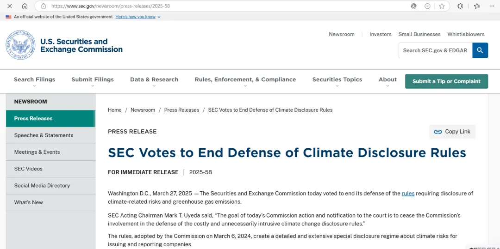
Task: Open Press Releases breadcrumb link
Action: tap(181, 110)
